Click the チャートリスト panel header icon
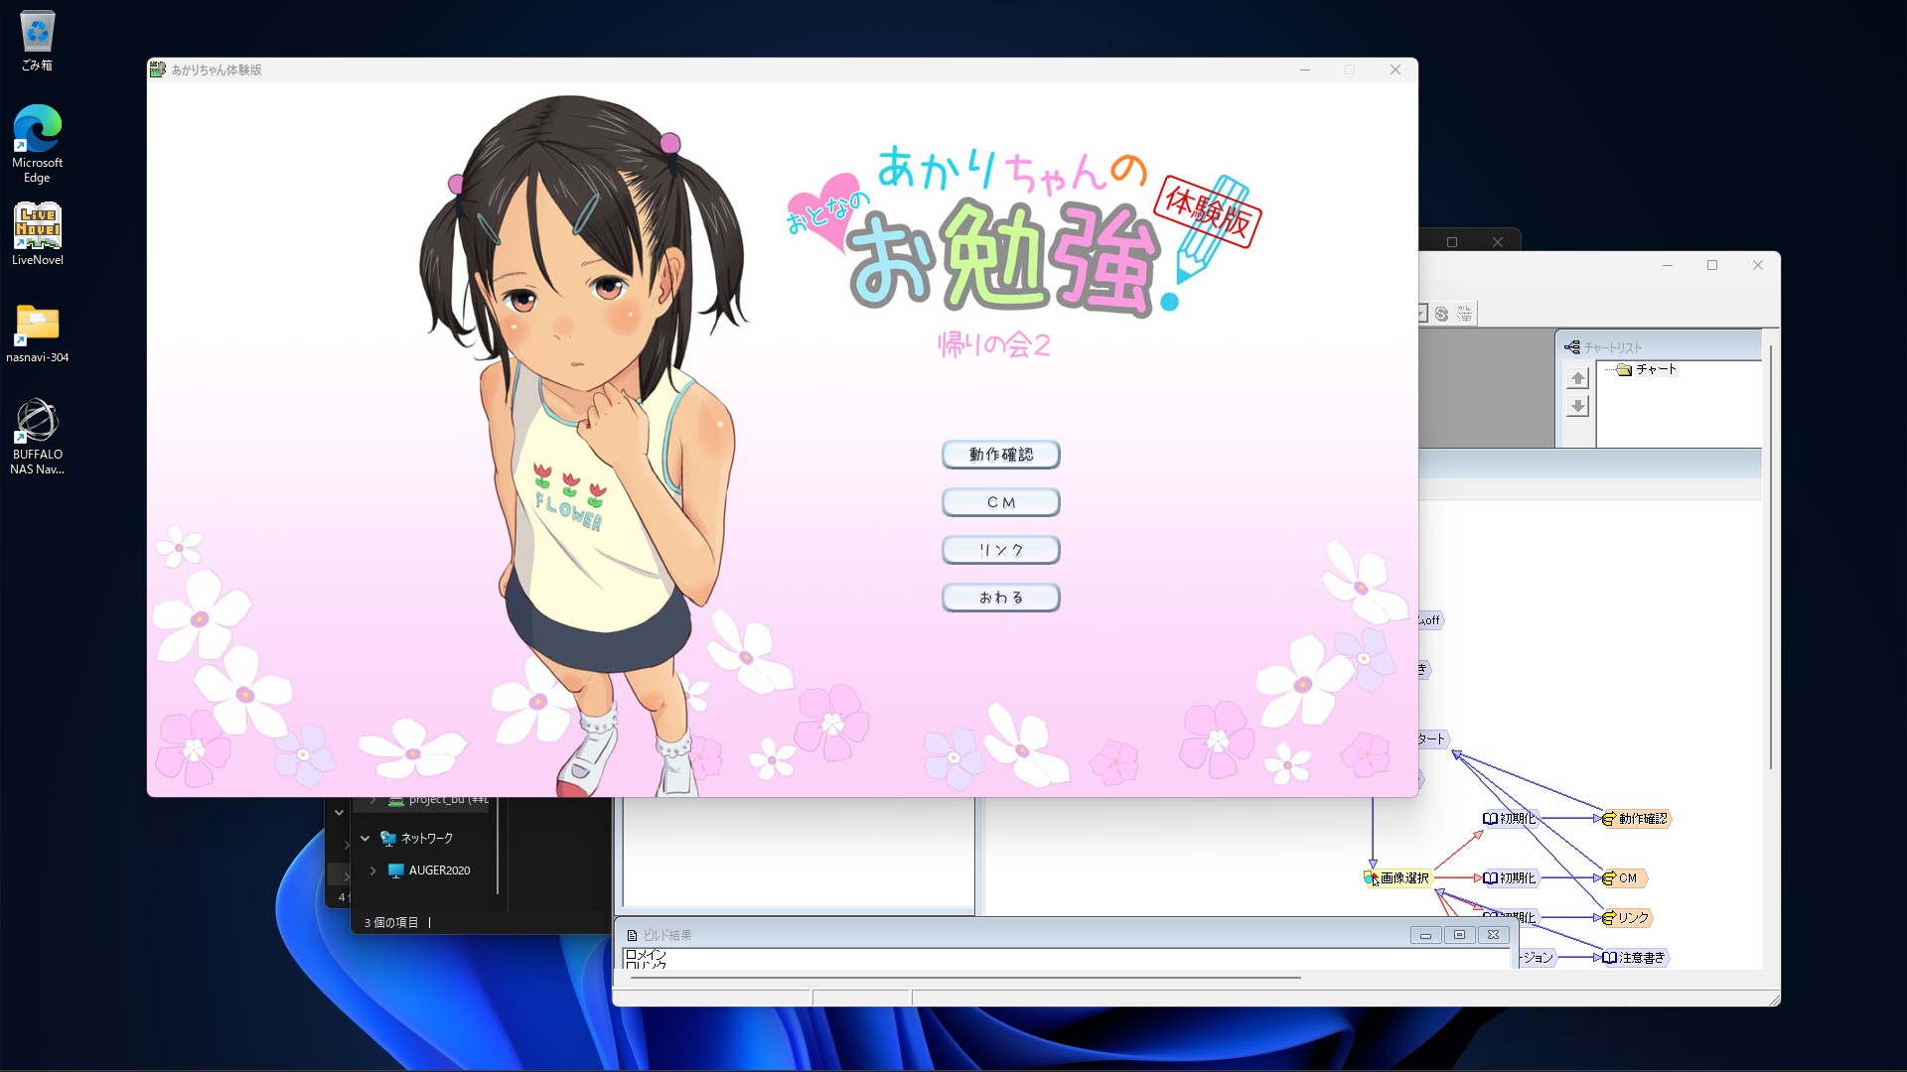The width and height of the screenshot is (1907, 1072). click(1572, 347)
